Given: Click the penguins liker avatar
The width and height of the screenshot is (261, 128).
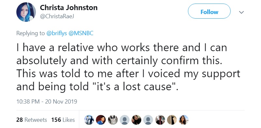Looking at the screenshot, I should tap(89, 120).
